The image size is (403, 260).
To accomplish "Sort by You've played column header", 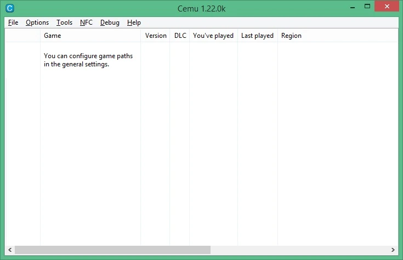I will coord(214,36).
